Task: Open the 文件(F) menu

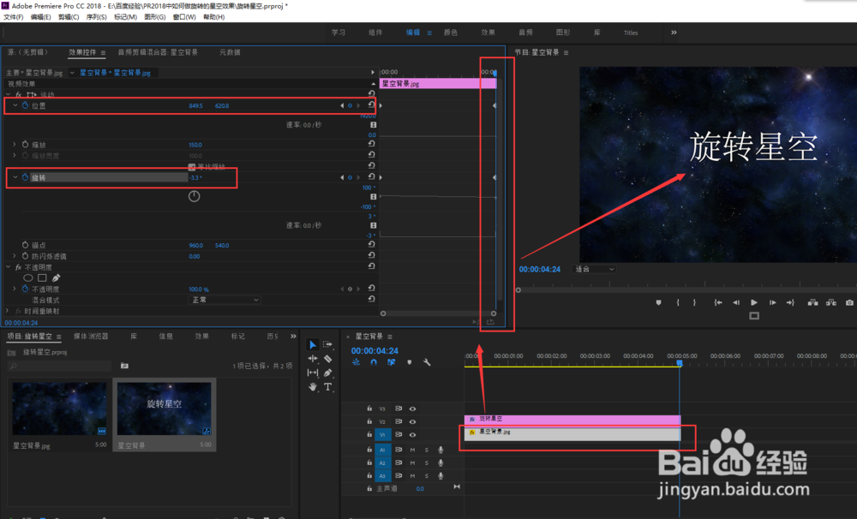Action: coord(13,17)
